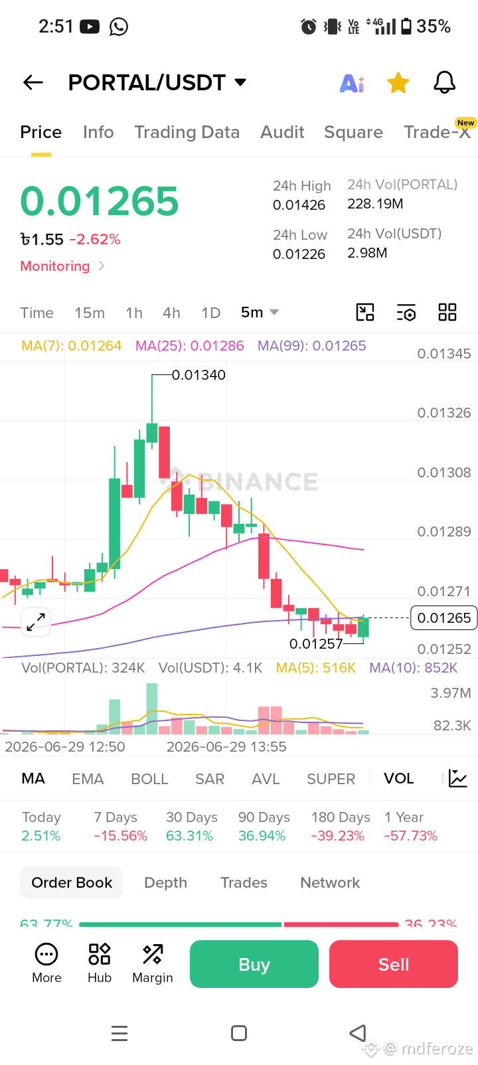Tap the MA(7) 0.01264 legend label
478x1065 pixels.
(72, 346)
